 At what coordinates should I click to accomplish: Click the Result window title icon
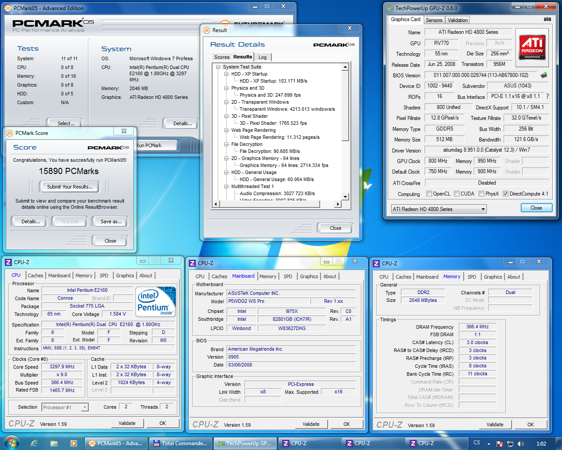[x=207, y=30]
